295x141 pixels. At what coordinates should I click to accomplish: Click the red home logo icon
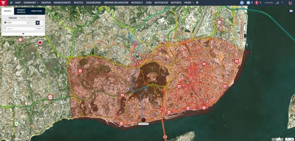point(4,3)
